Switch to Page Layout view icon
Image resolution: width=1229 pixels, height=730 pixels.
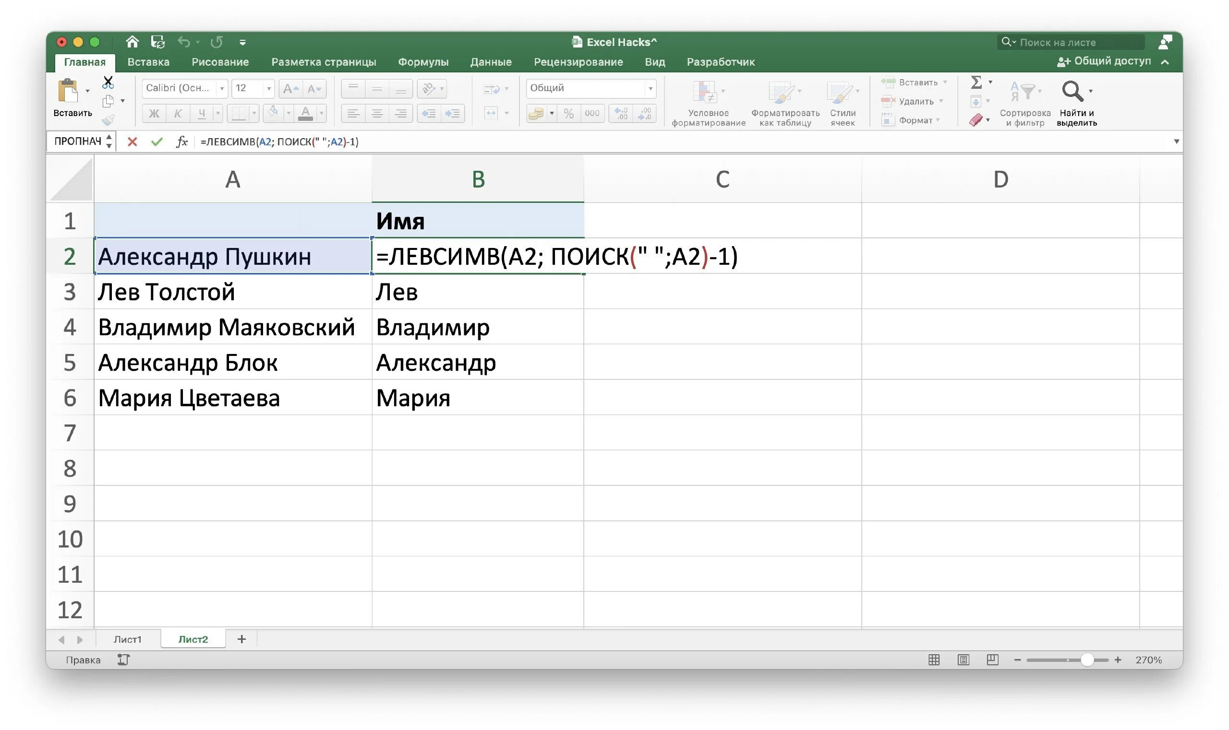click(x=963, y=659)
